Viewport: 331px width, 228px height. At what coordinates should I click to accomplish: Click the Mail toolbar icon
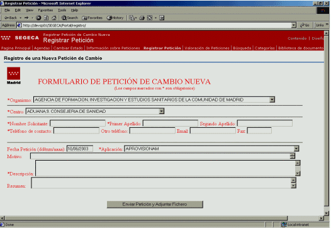coord(133,18)
